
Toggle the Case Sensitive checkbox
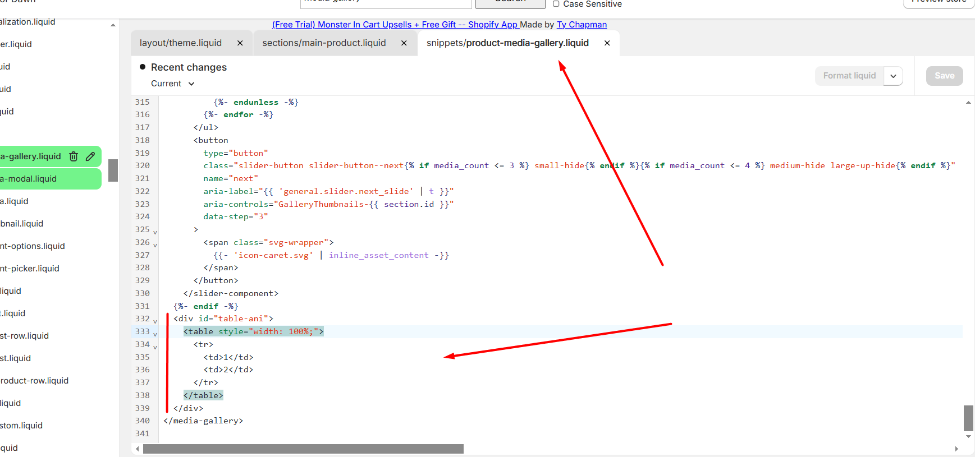[556, 4]
